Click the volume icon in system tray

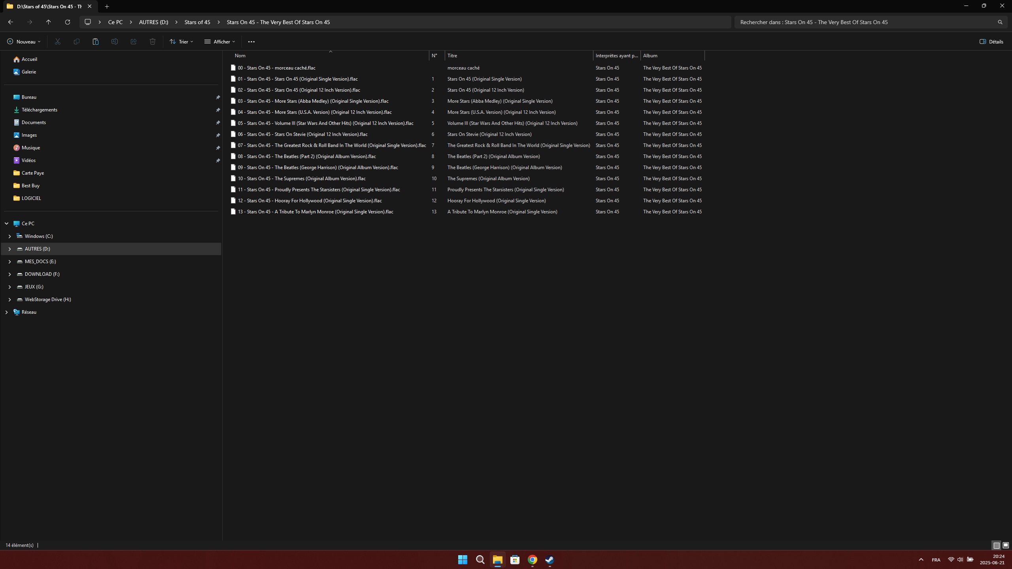(x=960, y=560)
